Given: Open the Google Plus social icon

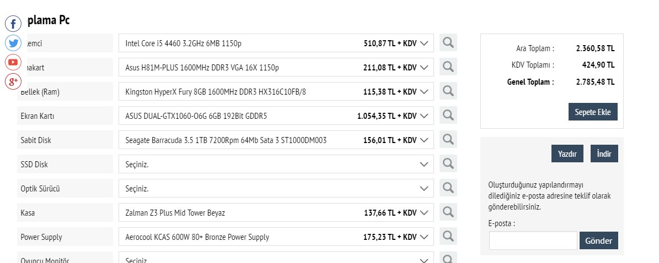Looking at the screenshot, I should click(13, 81).
